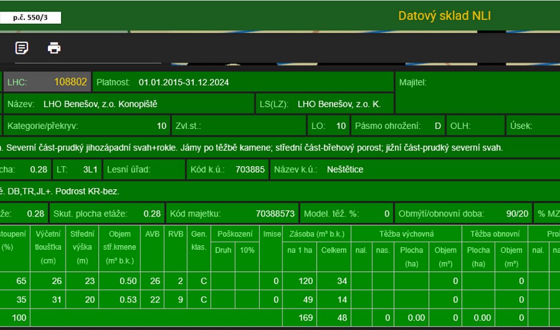Select the Majitel field
Screen dimensions: 560x330
tap(477, 92)
